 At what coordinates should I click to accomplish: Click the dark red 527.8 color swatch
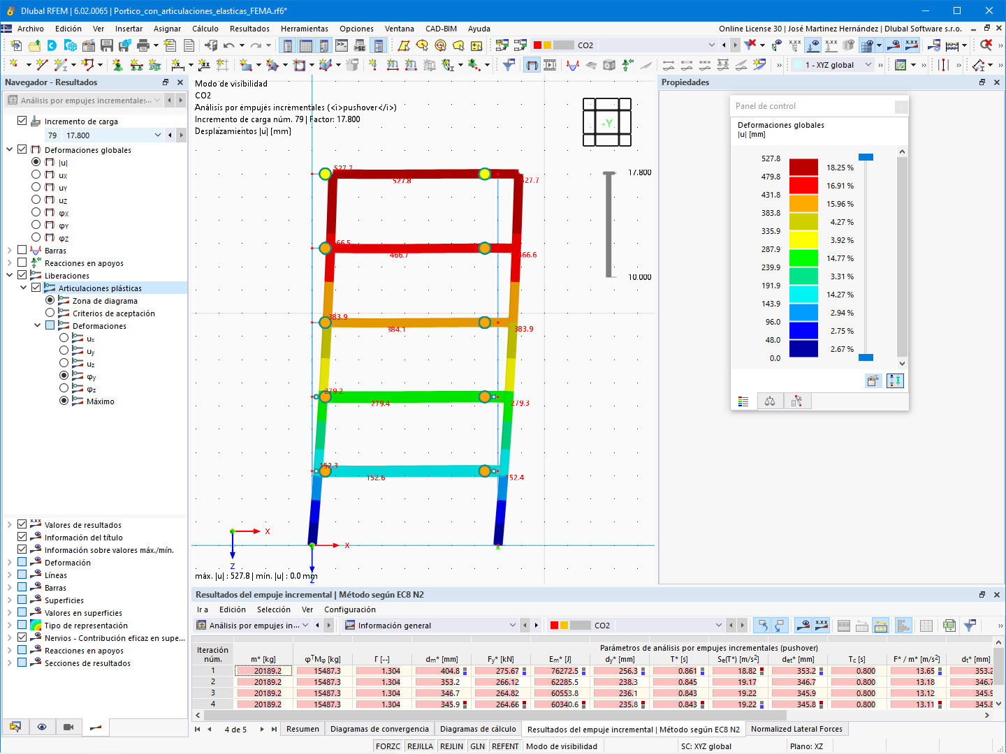(x=803, y=167)
